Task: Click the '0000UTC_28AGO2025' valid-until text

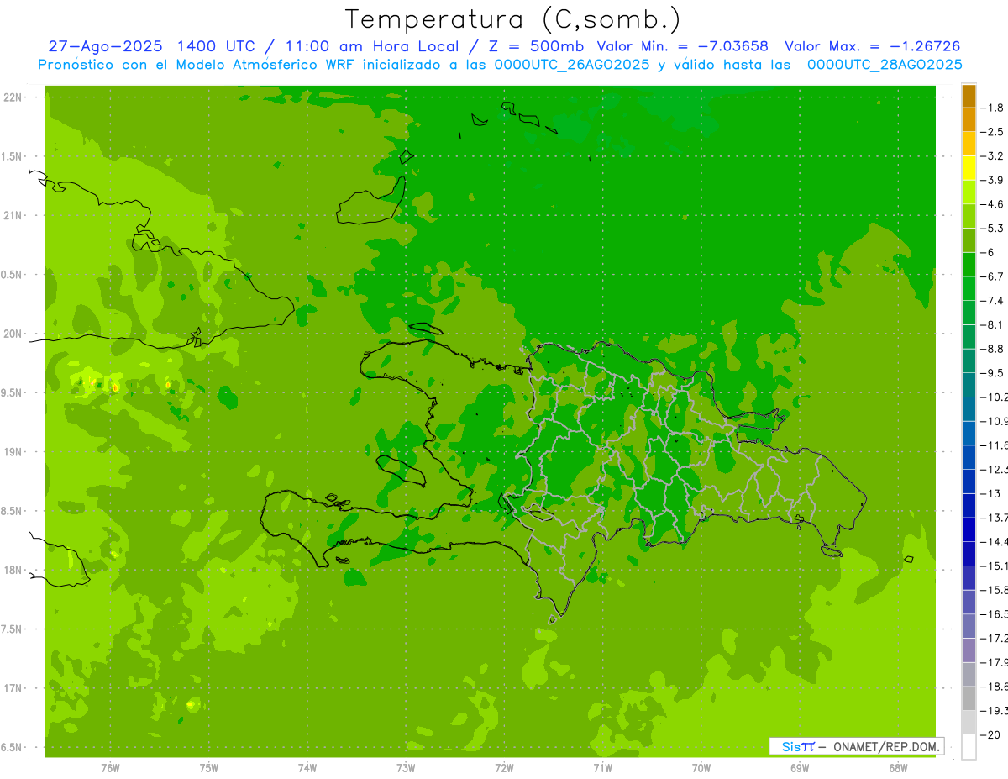Action: [x=885, y=65]
